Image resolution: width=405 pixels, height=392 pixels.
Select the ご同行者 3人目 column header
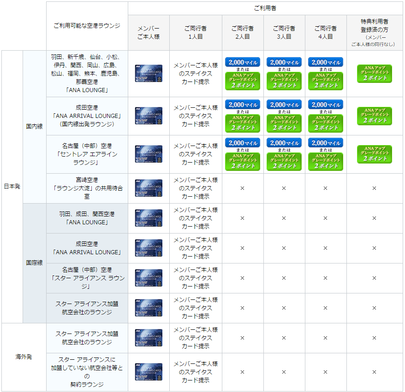tap(284, 33)
